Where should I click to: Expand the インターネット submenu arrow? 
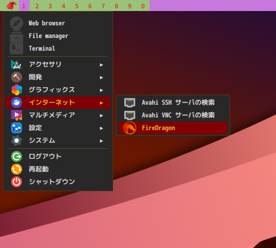pyautogui.click(x=101, y=103)
